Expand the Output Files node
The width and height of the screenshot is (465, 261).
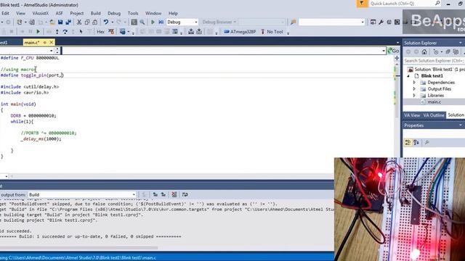point(414,89)
